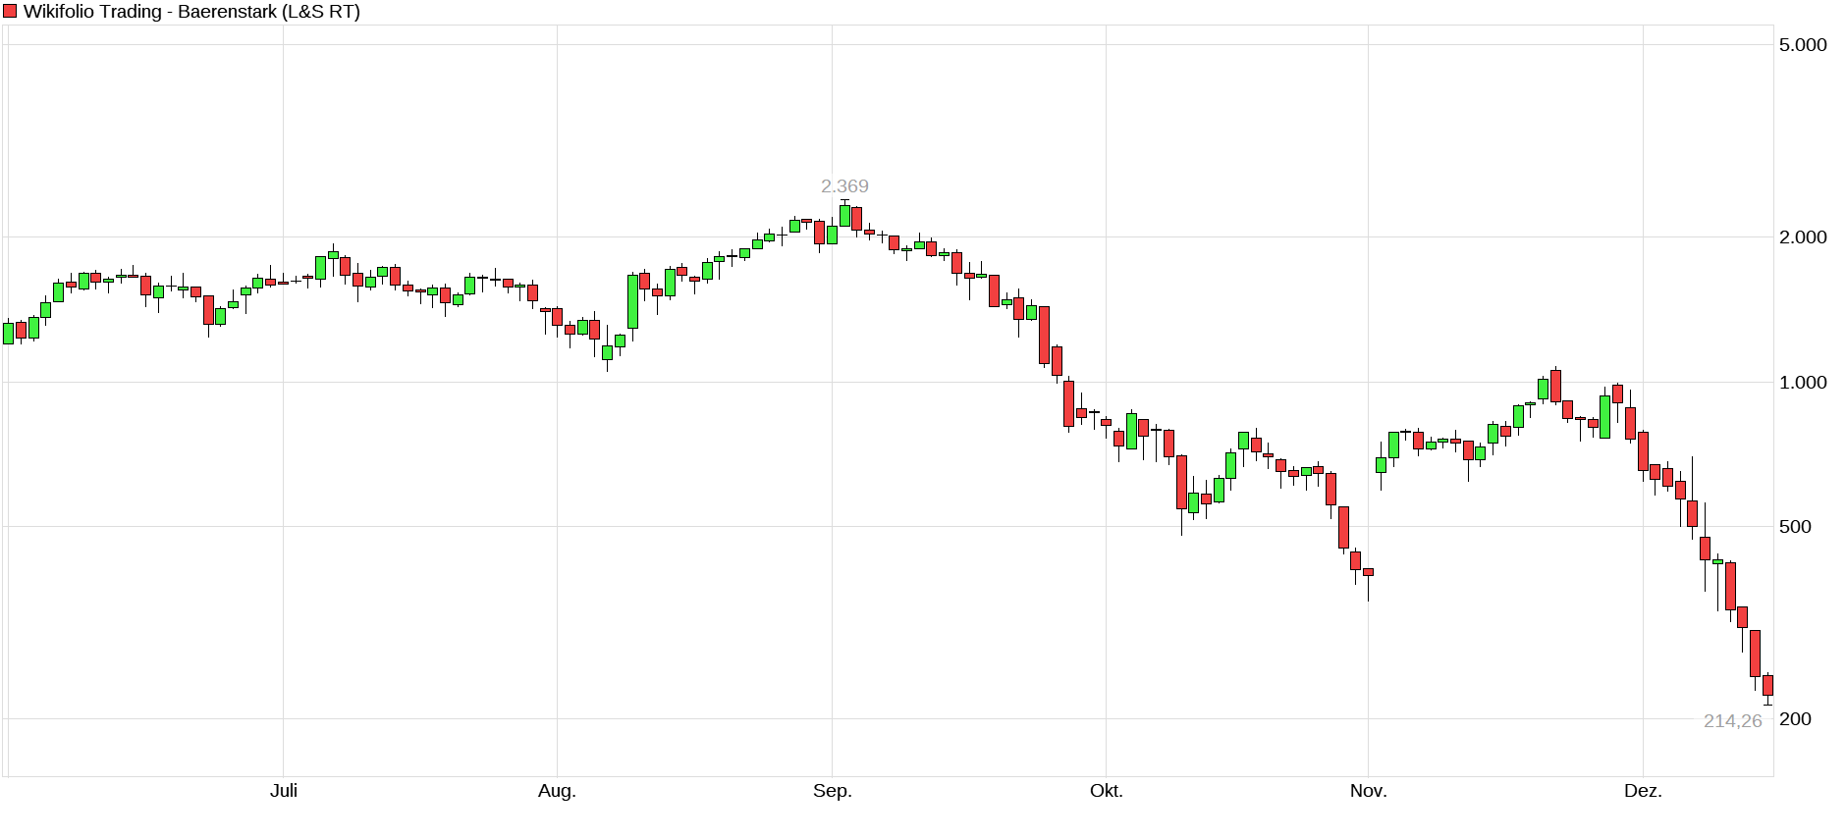Select the 2.000 price axis label

(1803, 236)
